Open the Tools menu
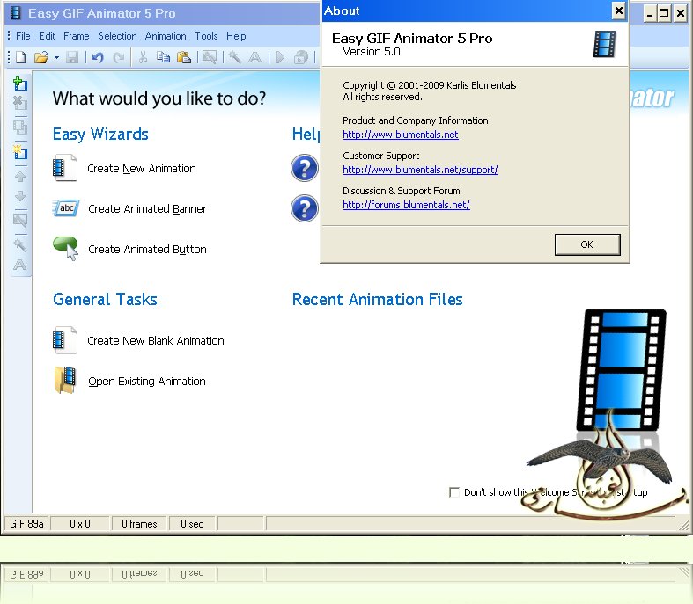 coord(206,36)
